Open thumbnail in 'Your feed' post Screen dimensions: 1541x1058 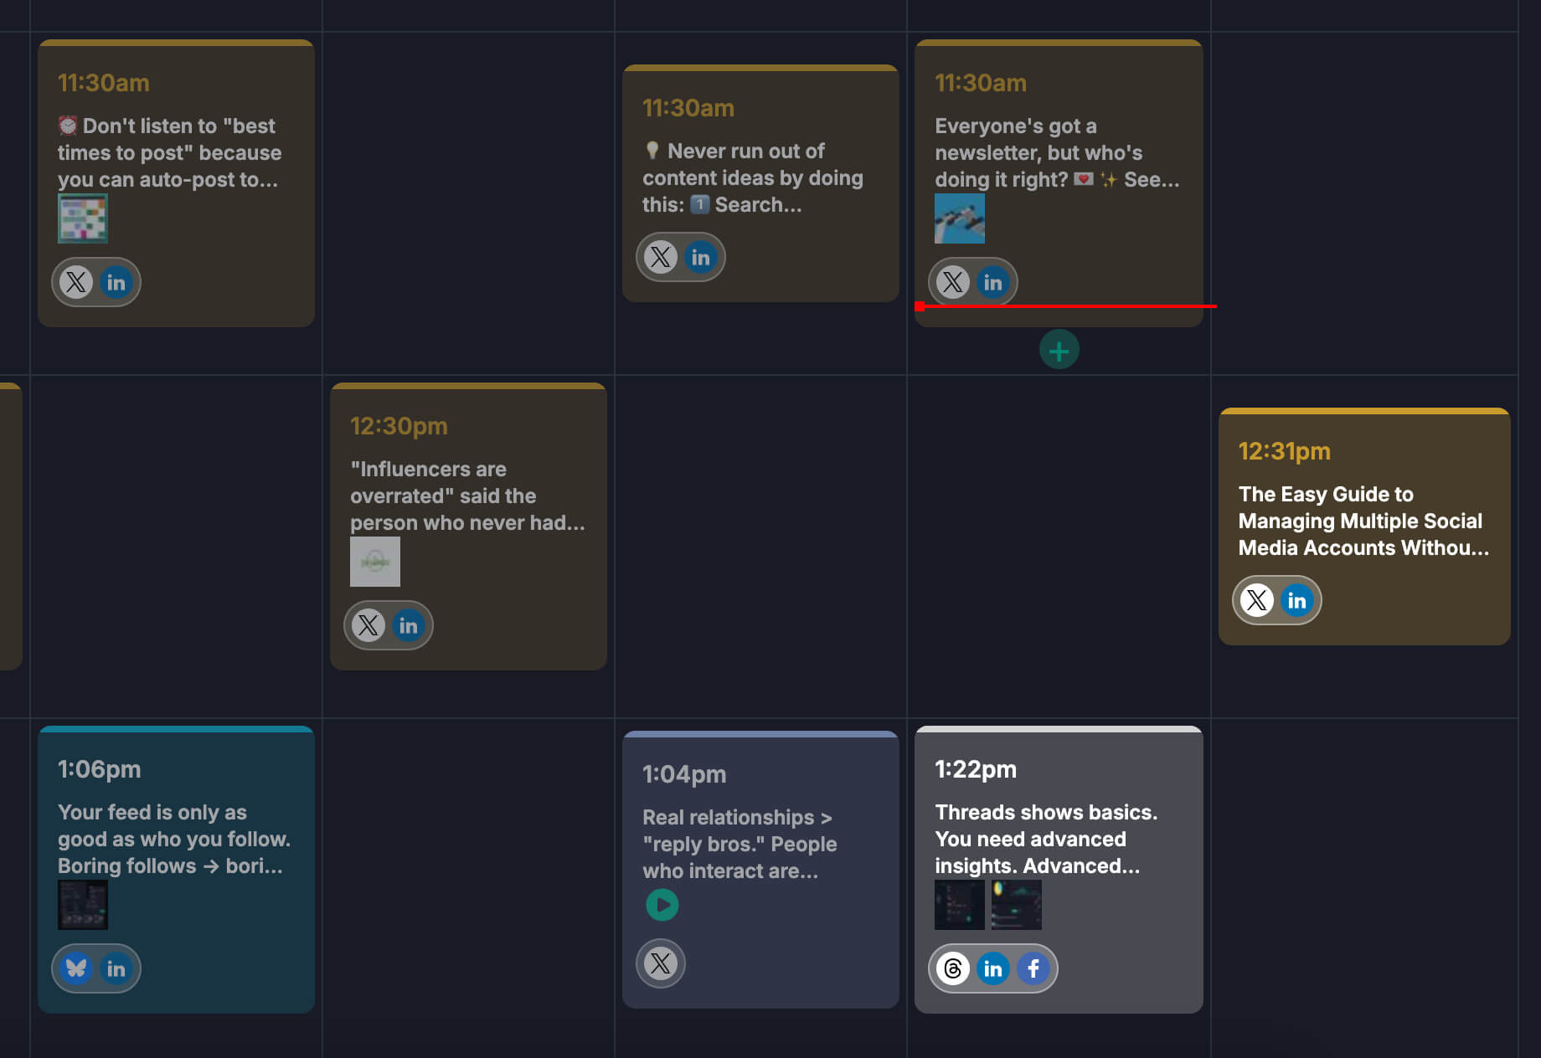click(x=82, y=905)
